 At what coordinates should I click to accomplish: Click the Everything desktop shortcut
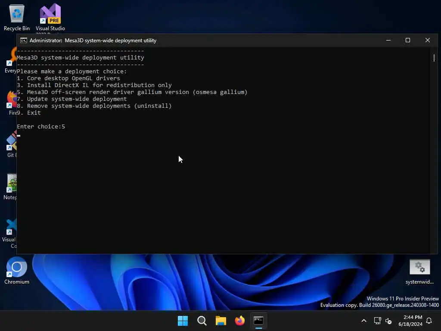tap(11, 60)
